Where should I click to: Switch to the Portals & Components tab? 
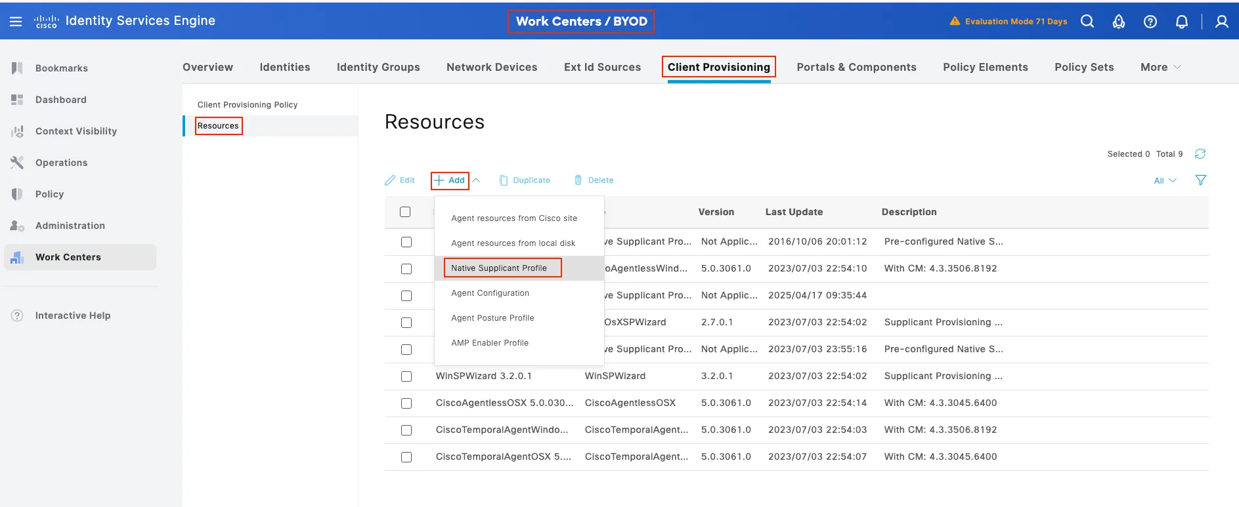(856, 67)
